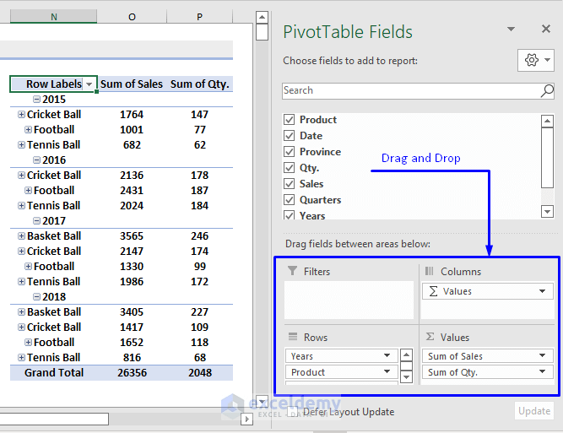Uncheck the Date field checkbox
563x433 pixels.
click(289, 136)
